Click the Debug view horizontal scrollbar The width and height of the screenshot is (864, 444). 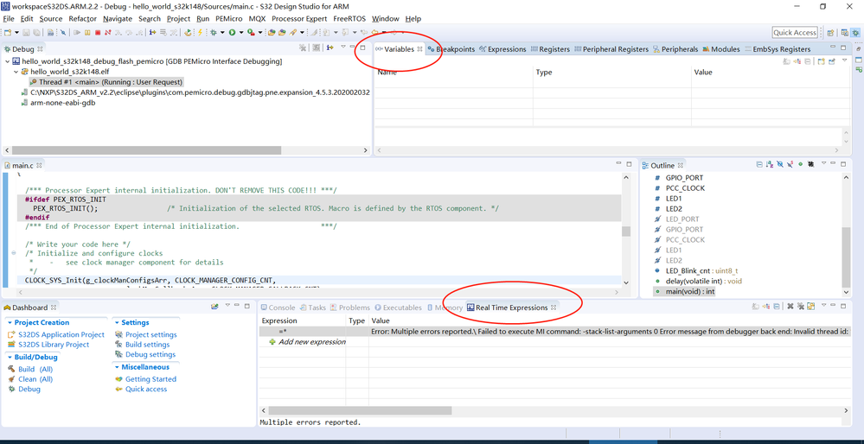click(x=144, y=150)
